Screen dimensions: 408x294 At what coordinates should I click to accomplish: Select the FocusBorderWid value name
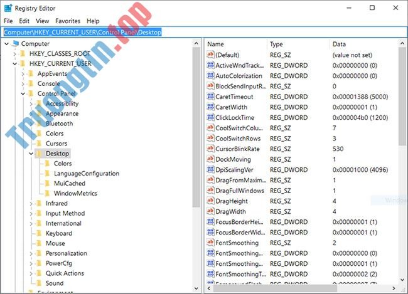click(240, 232)
